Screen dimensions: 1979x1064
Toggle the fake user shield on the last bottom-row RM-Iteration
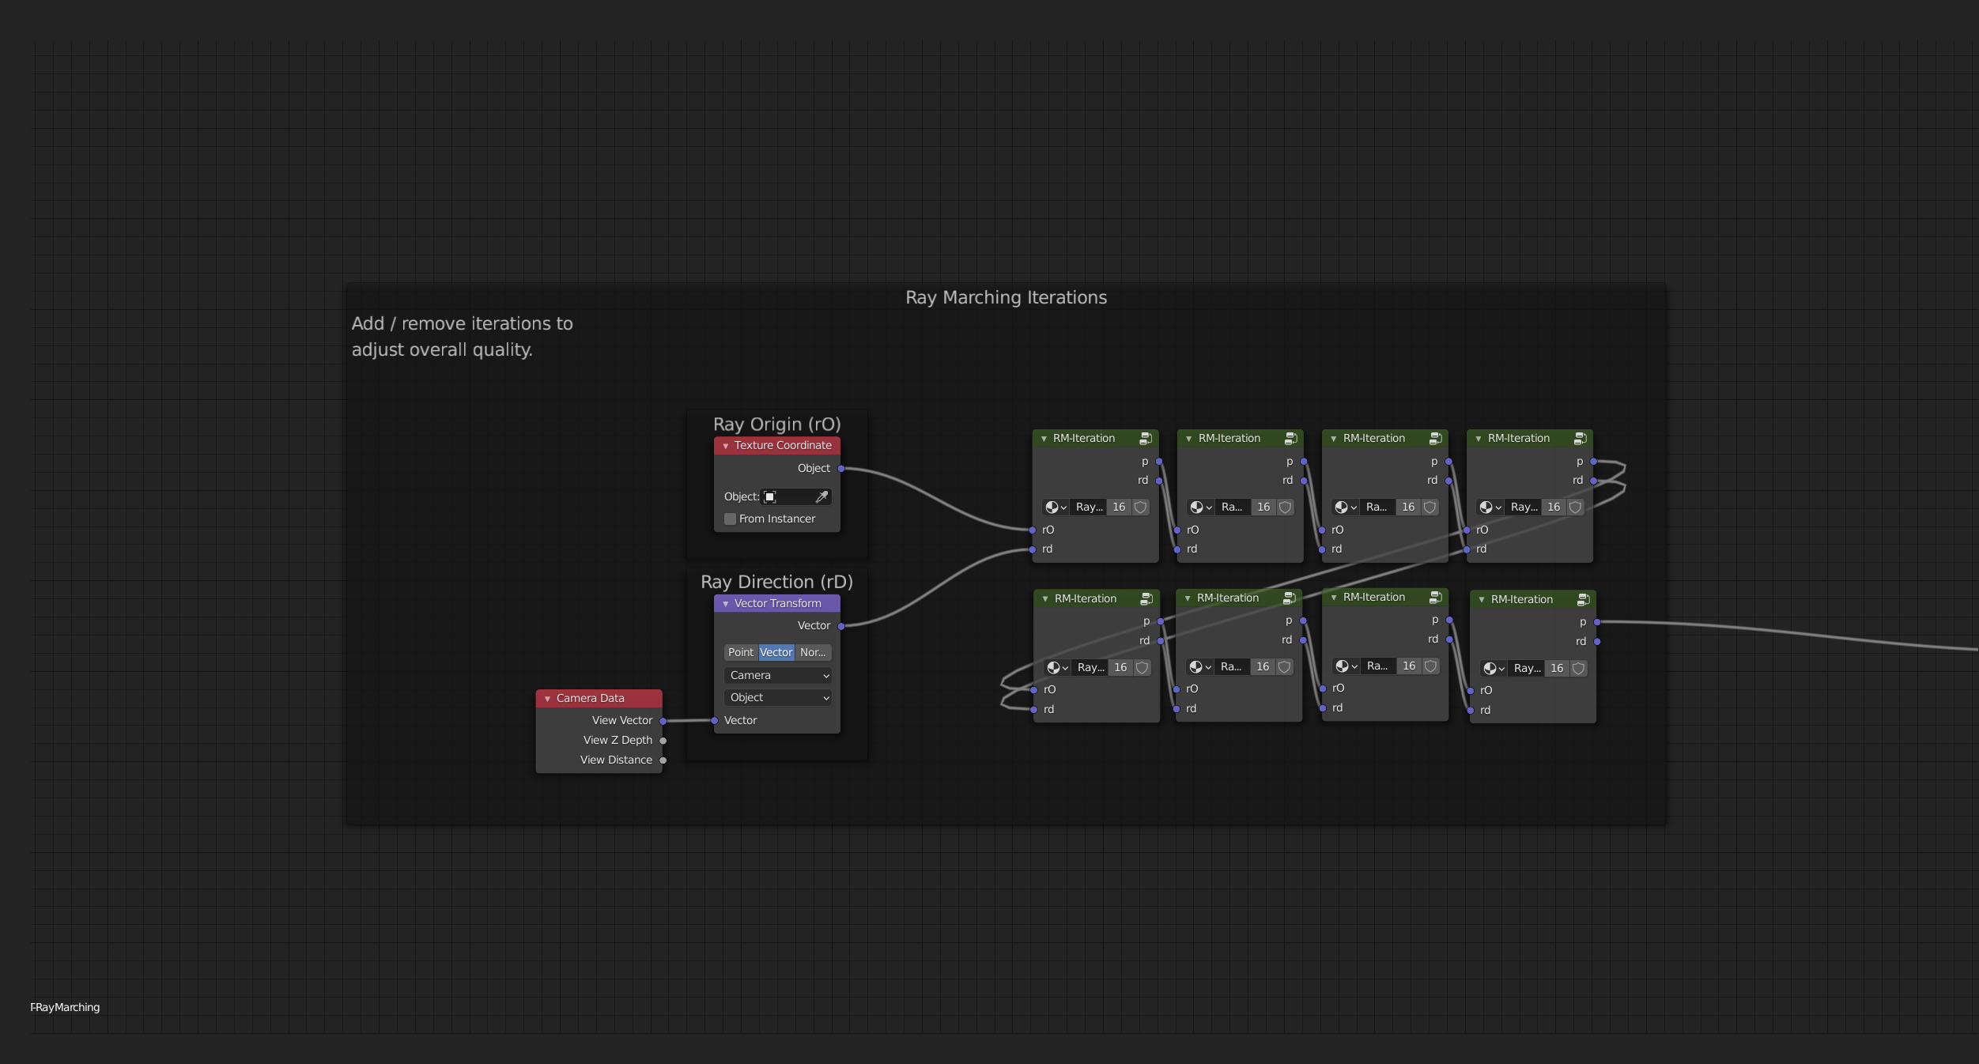[x=1578, y=668]
